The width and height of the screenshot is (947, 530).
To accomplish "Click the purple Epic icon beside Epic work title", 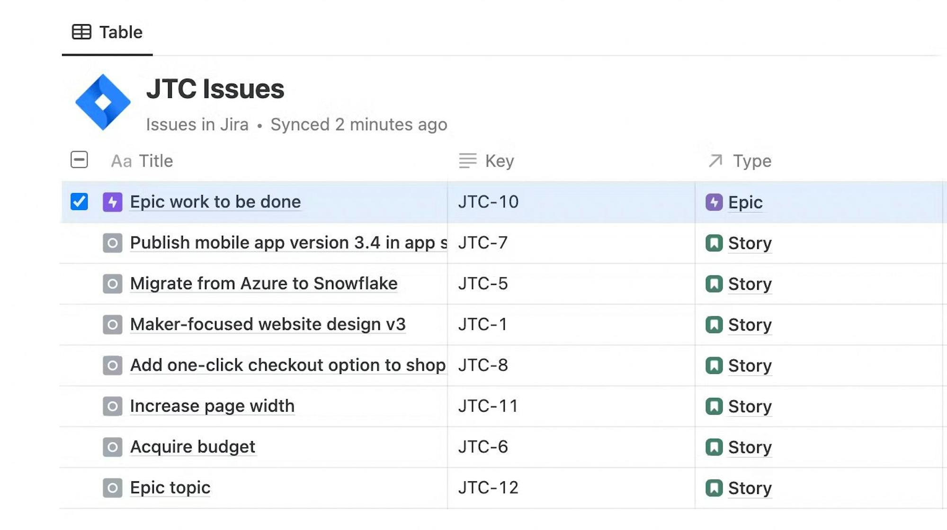I will (x=113, y=202).
